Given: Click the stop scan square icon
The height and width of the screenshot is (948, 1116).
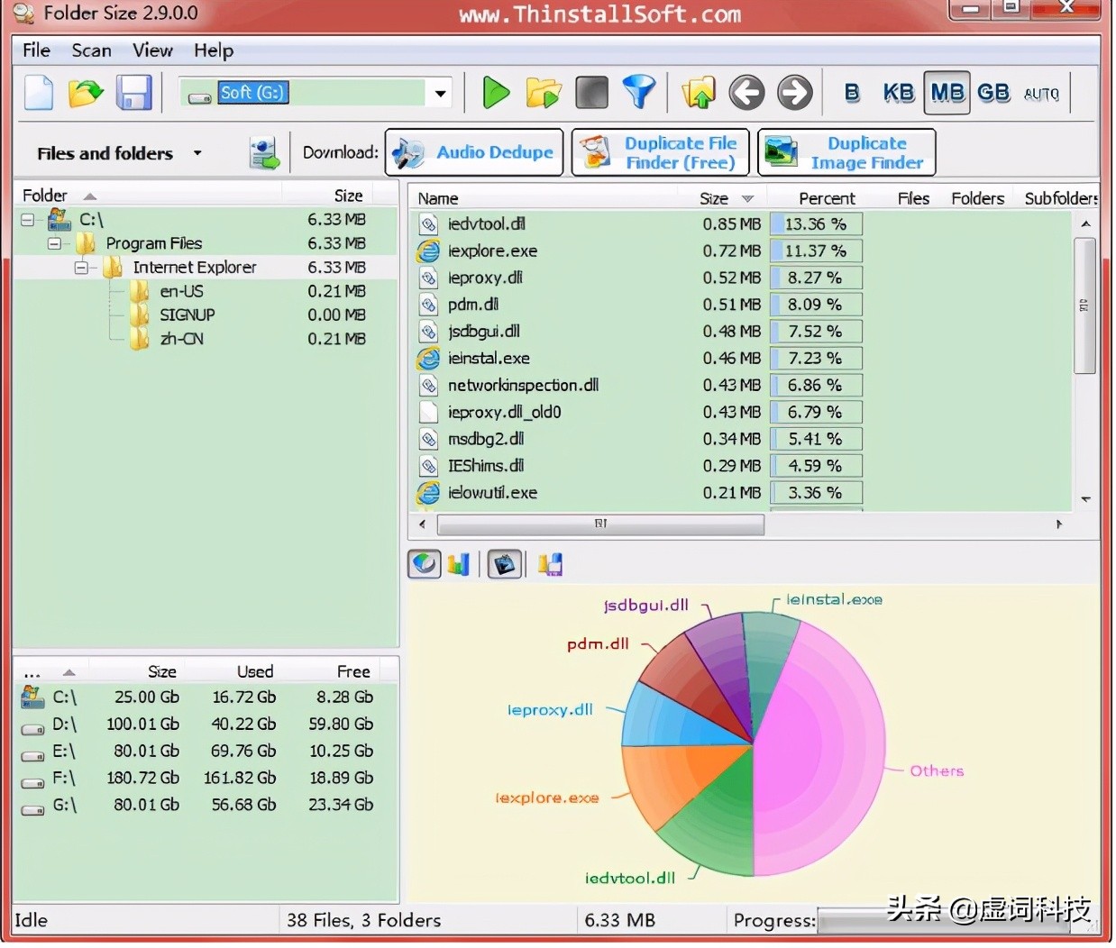Looking at the screenshot, I should [591, 93].
